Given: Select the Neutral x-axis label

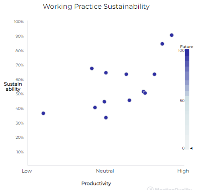Looking at the screenshot, I should click(105, 171).
